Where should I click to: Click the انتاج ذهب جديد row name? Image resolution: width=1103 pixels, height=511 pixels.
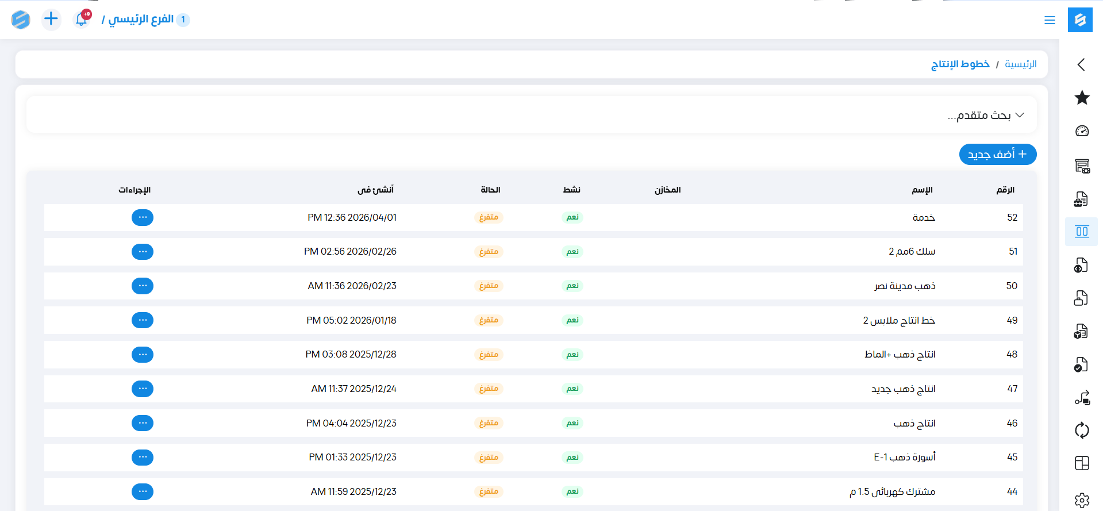(x=903, y=389)
